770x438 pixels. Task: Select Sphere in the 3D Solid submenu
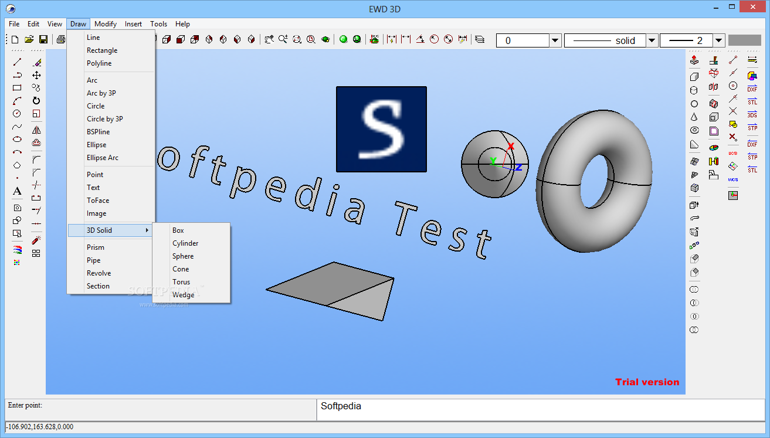point(183,256)
